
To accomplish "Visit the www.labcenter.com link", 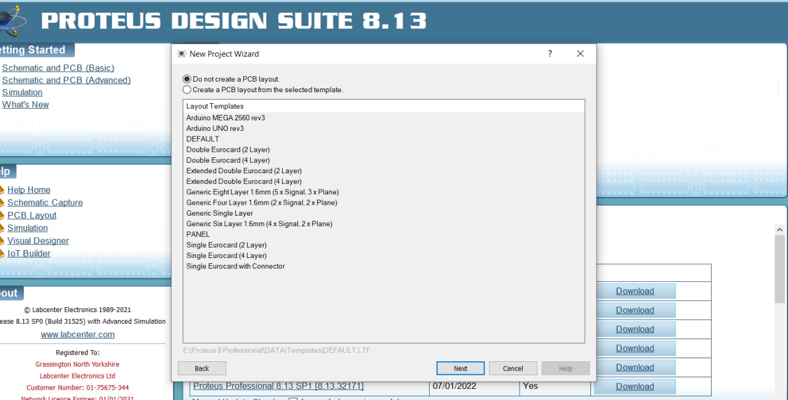I will [x=78, y=335].
